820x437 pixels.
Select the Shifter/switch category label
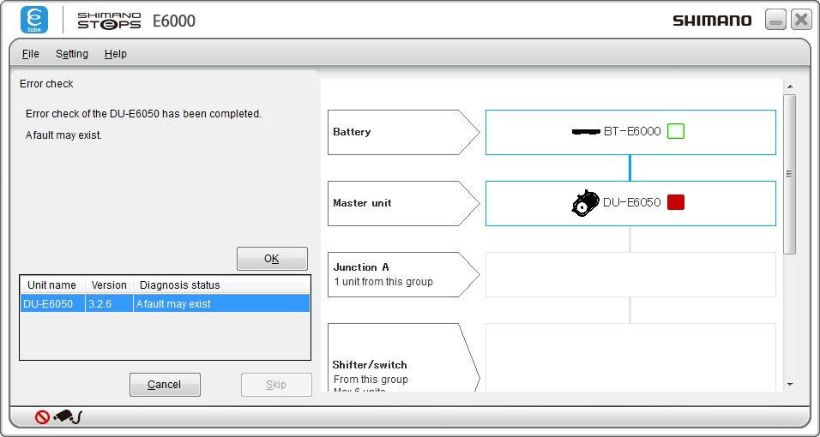point(404,357)
